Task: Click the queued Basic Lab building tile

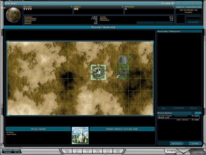Action: point(123,60)
